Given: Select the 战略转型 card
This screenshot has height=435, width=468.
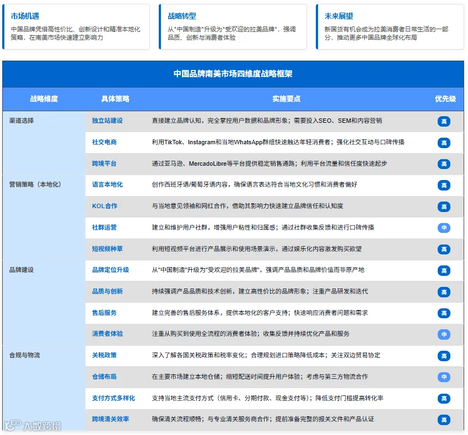Looking at the screenshot, I should pos(233,26).
